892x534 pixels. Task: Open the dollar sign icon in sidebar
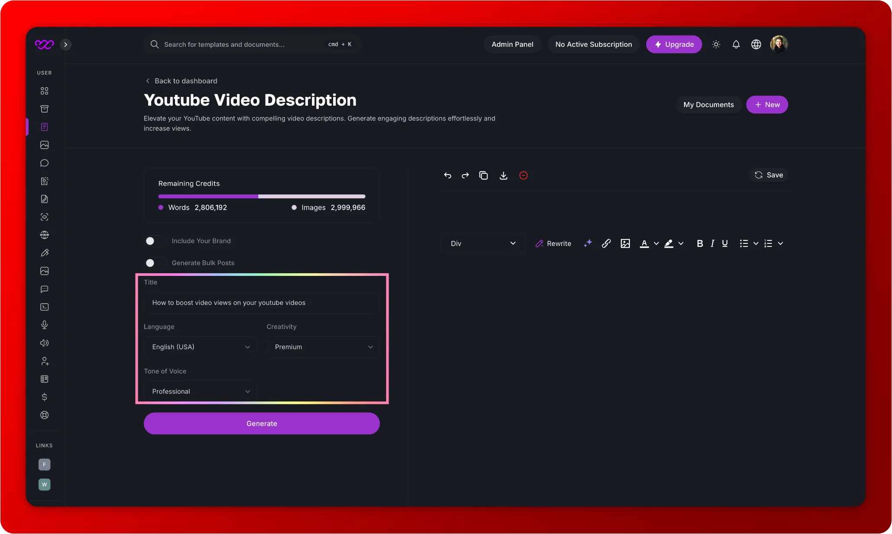click(x=44, y=397)
